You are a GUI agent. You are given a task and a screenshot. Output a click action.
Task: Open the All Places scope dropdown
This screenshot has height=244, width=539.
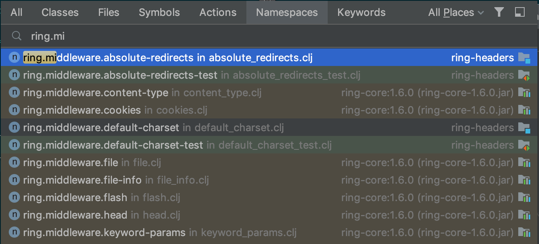click(456, 12)
